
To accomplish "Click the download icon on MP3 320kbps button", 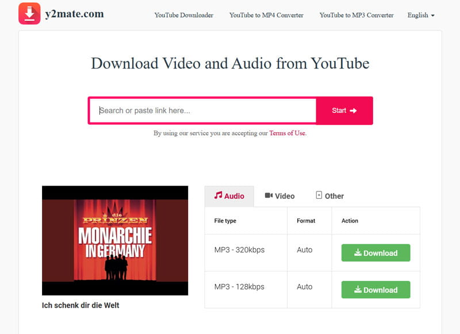I will tap(358, 252).
